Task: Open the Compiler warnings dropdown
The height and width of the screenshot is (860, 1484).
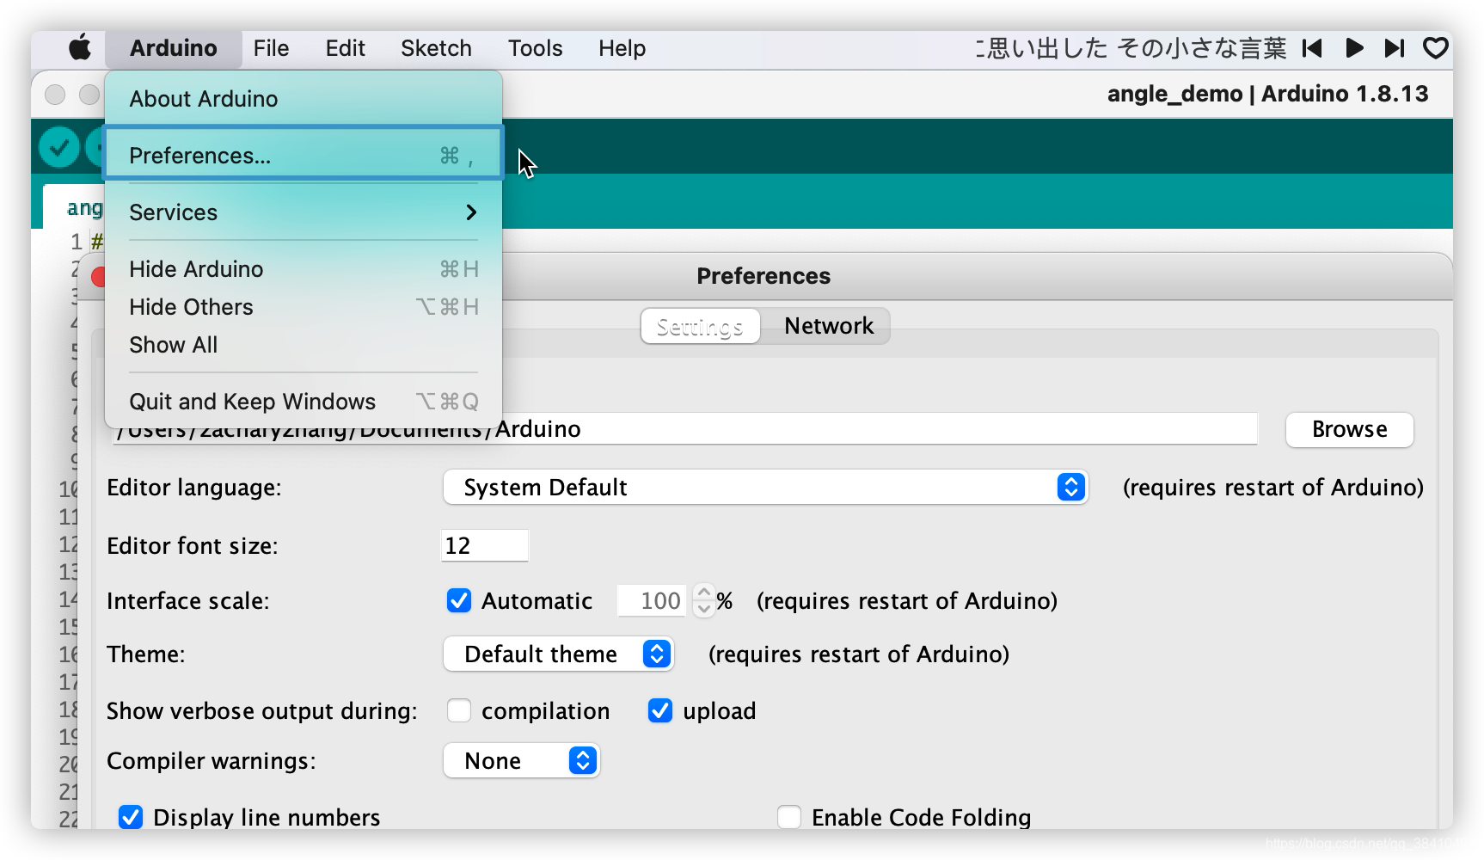Action: point(521,761)
